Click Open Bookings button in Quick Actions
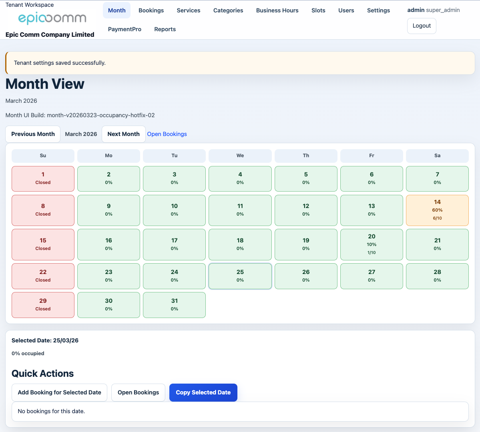The width and height of the screenshot is (480, 432). pyautogui.click(x=138, y=392)
